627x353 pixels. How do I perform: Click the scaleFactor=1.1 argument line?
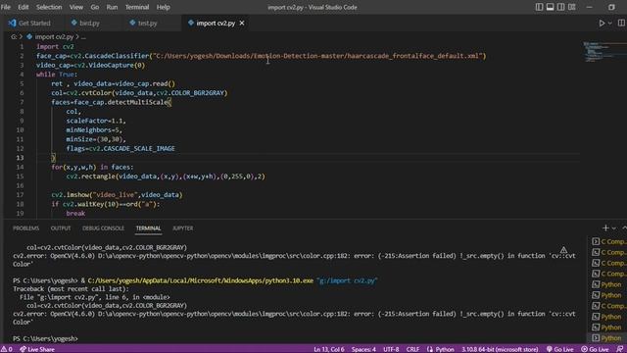(x=96, y=121)
